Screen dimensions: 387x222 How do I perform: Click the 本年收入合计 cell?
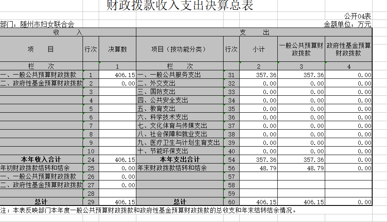41,160
